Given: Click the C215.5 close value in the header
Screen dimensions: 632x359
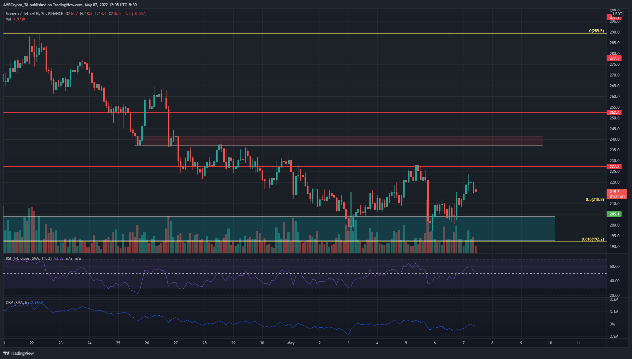Looking at the screenshot, I should 115,14.
